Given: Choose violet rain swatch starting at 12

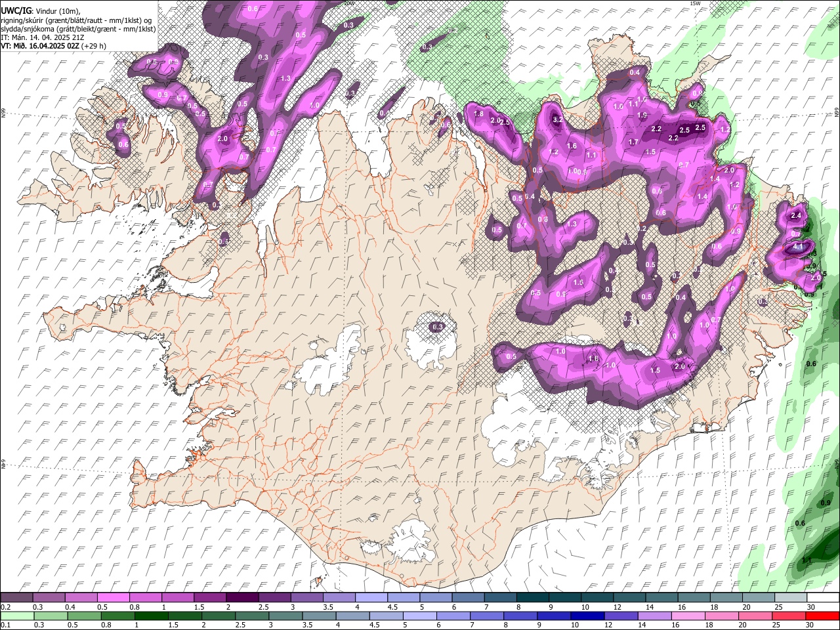Looking at the screenshot, I should coord(621,616).
